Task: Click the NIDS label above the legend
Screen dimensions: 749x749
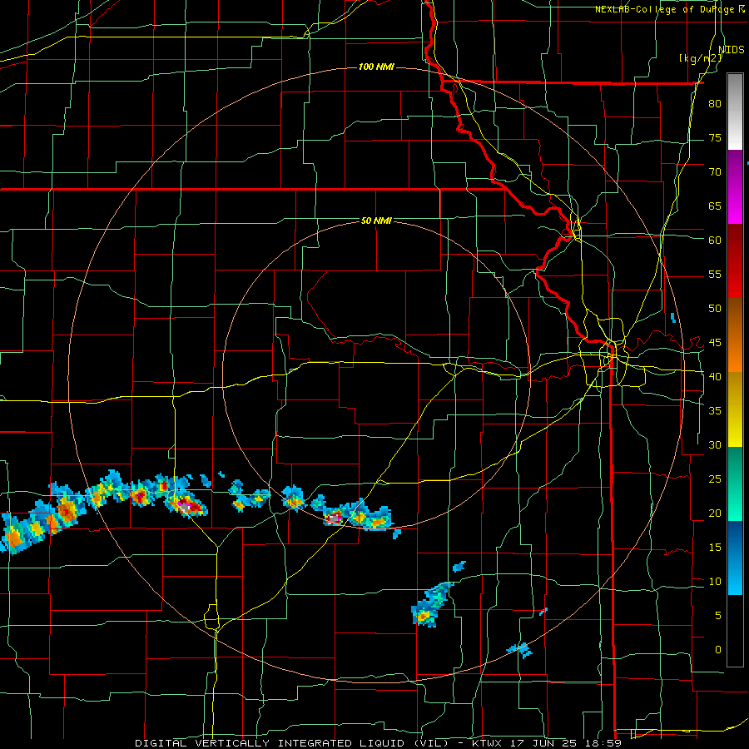Action: point(732,50)
